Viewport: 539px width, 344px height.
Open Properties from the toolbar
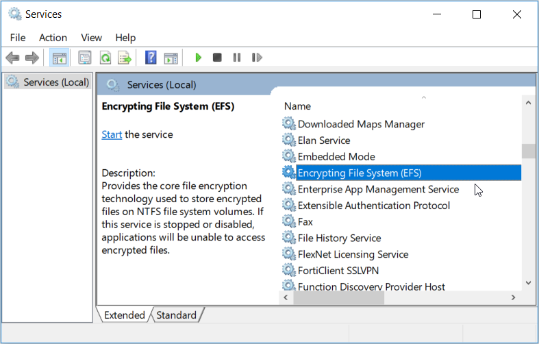85,58
